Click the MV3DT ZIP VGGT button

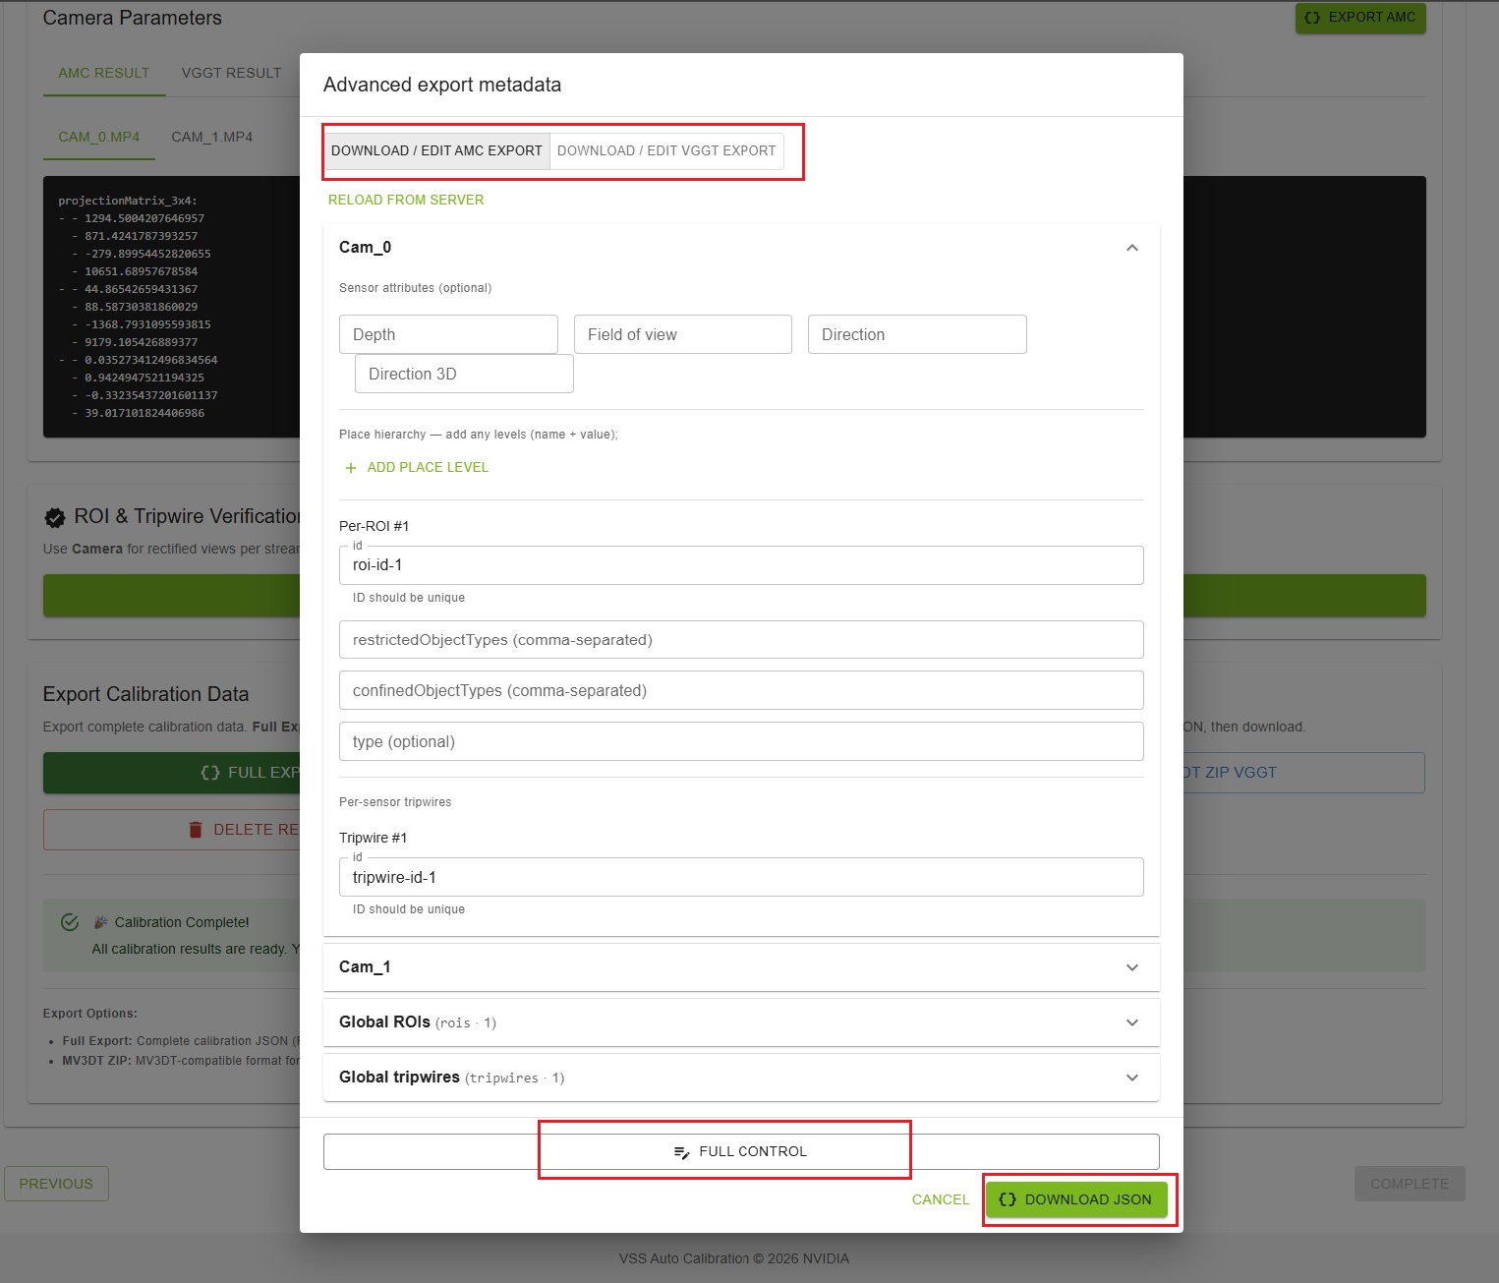(1303, 773)
